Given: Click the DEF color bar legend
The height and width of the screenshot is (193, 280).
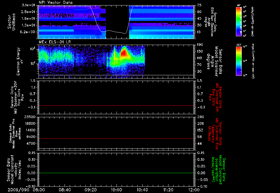Looking at the screenshot, I should (239, 61).
